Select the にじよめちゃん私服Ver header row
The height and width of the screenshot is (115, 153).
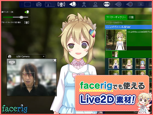pyautogui.click(x=128, y=27)
